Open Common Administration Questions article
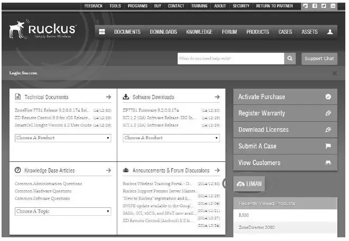This screenshot has width=349, height=241. click(x=49, y=184)
